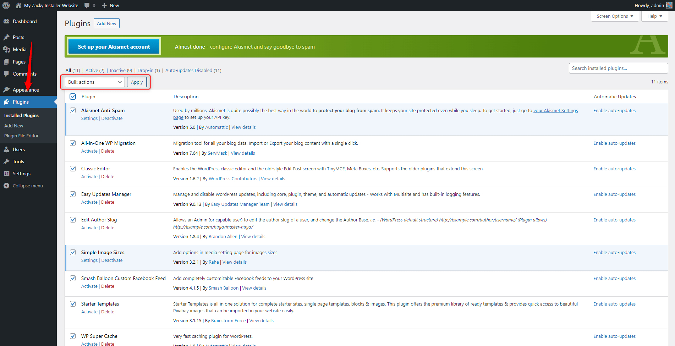Open your Akismet Settings page link
This screenshot has width=675, height=346.
point(555,111)
